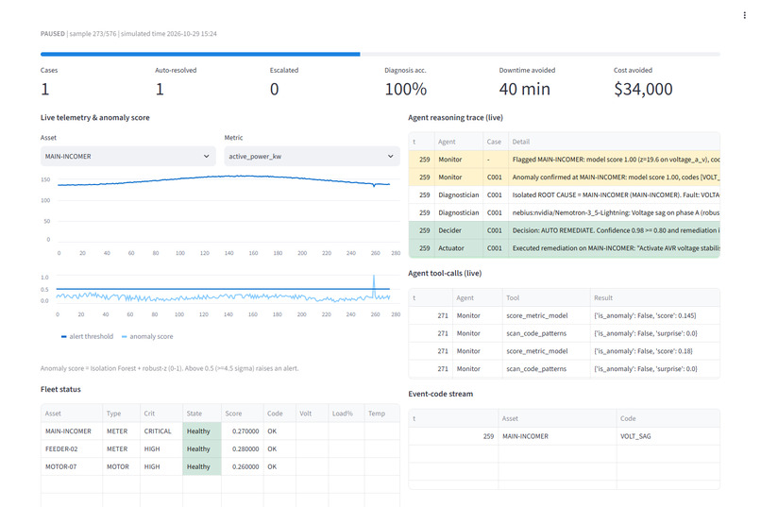Image resolution: width=761 pixels, height=507 pixels.
Task: Click the VOLT_SAG event code cell
Action: pyautogui.click(x=668, y=436)
